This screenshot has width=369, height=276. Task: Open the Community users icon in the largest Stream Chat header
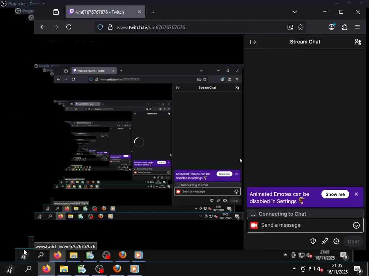click(358, 42)
